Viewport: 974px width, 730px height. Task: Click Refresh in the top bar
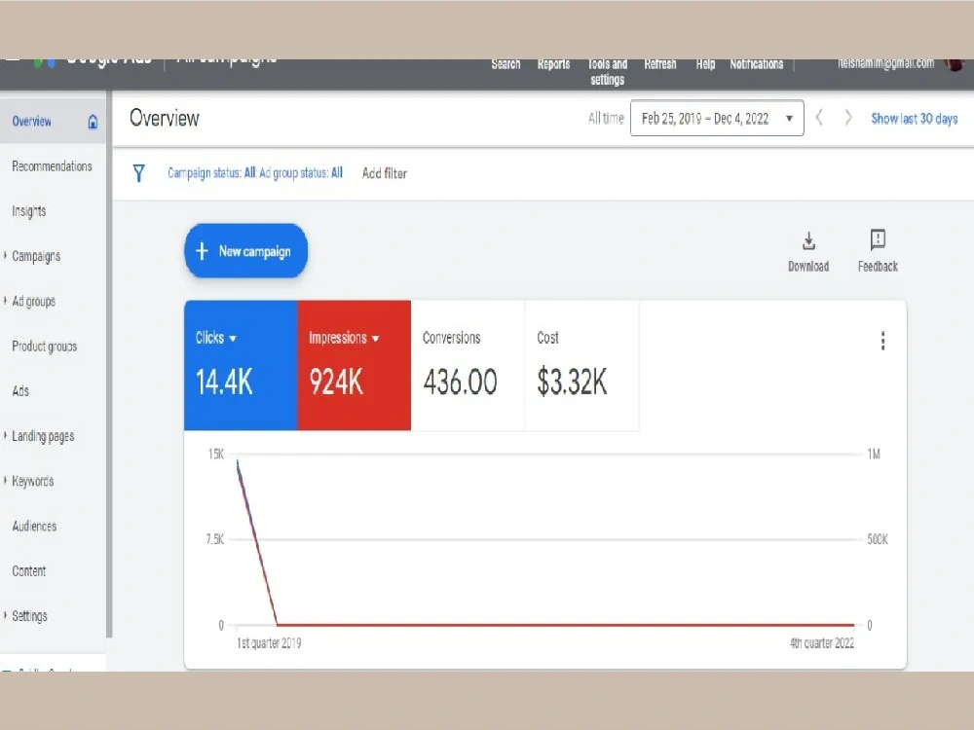659,64
